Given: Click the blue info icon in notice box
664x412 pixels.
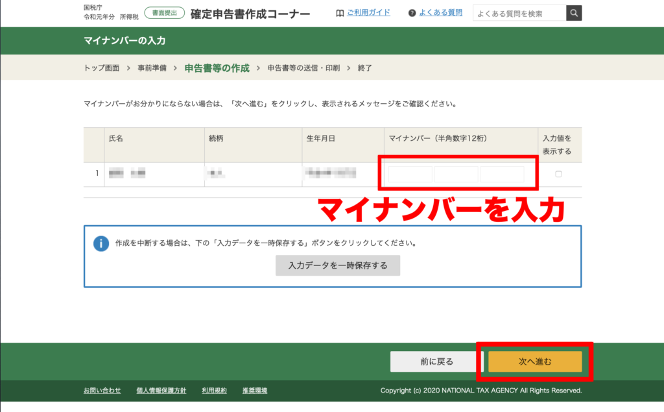Looking at the screenshot, I should tap(101, 244).
